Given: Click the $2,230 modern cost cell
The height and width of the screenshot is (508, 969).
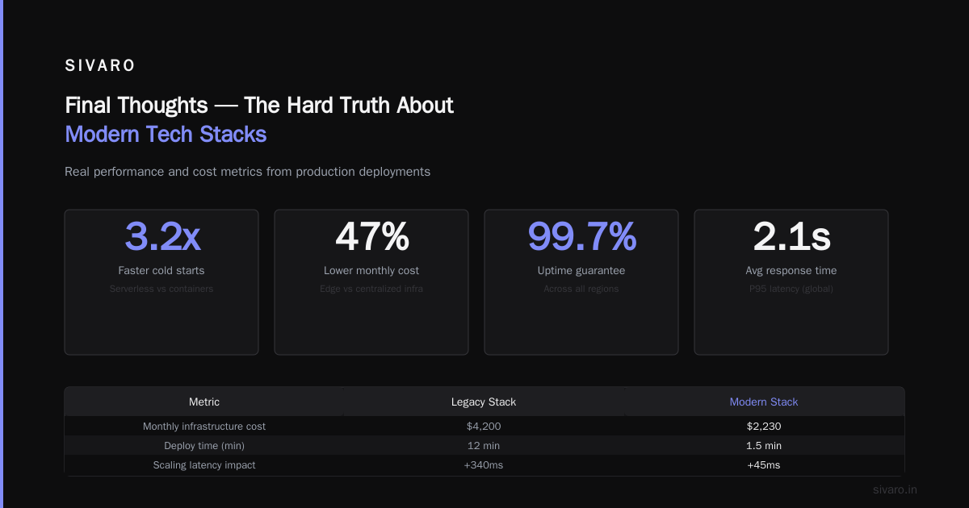Looking at the screenshot, I should pyautogui.click(x=764, y=426).
